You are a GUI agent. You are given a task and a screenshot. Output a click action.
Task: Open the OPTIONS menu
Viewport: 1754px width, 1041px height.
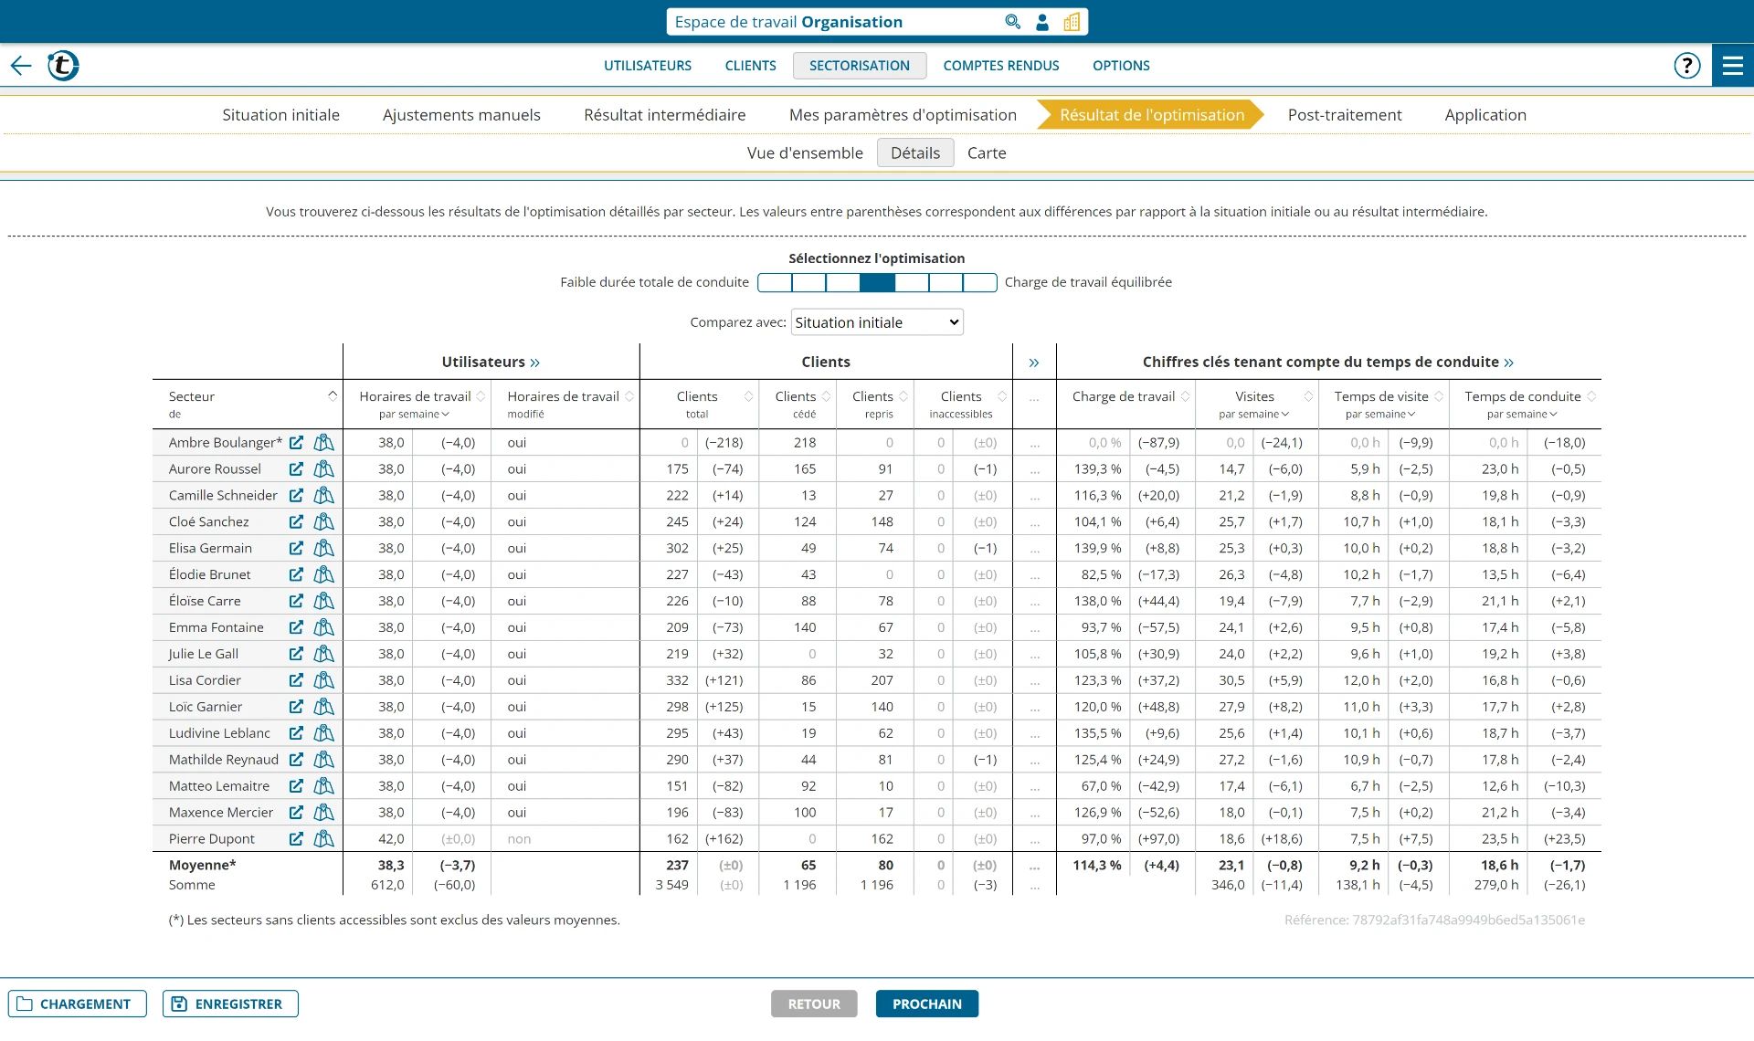click(1121, 66)
